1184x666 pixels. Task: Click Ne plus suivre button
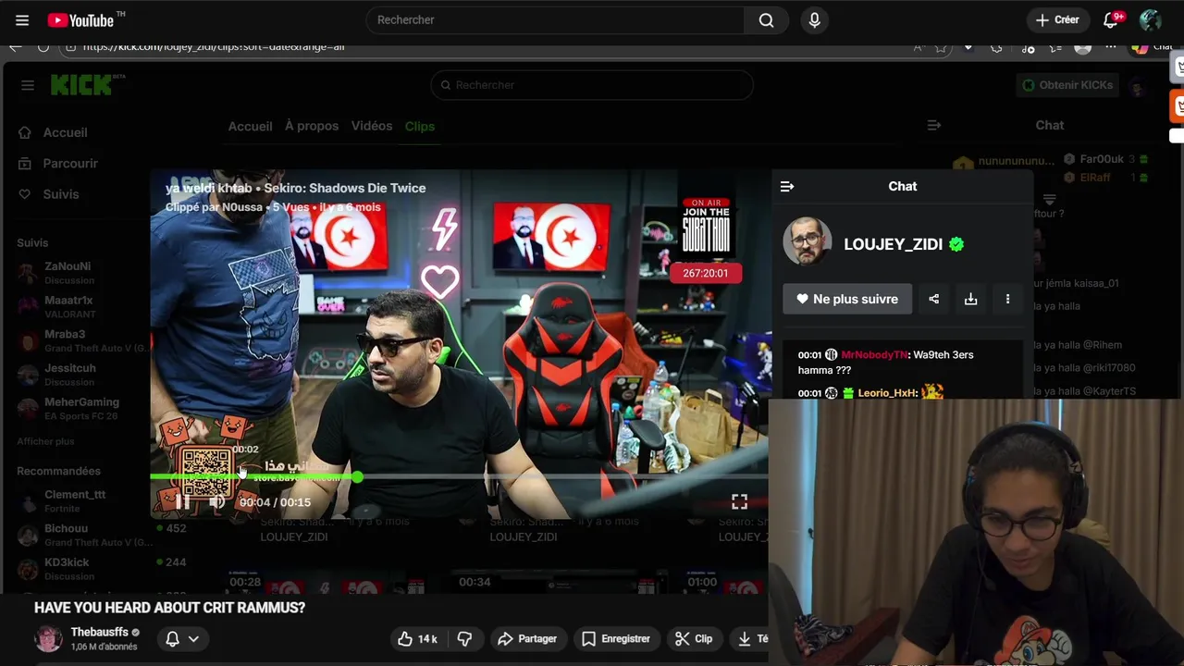[847, 299]
